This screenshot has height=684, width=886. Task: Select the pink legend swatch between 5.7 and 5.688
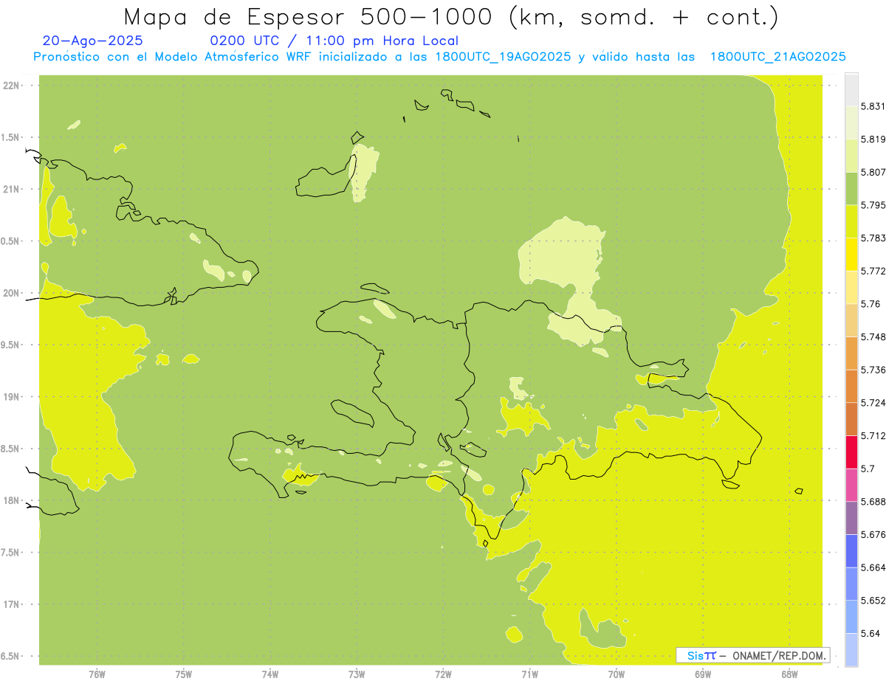pos(851,485)
